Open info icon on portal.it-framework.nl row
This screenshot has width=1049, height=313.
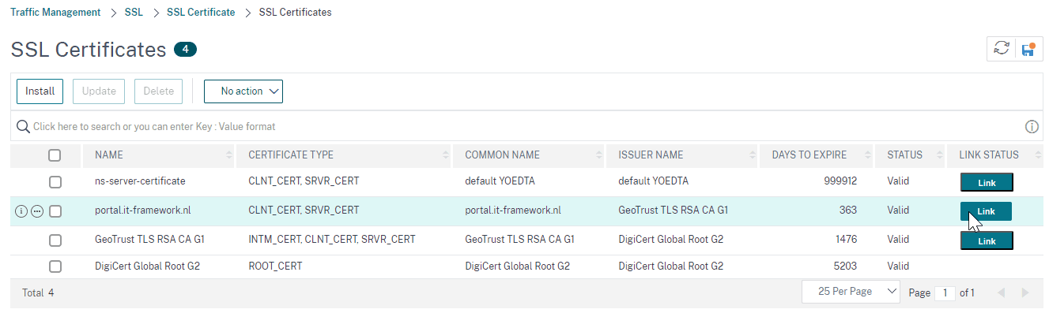21,211
